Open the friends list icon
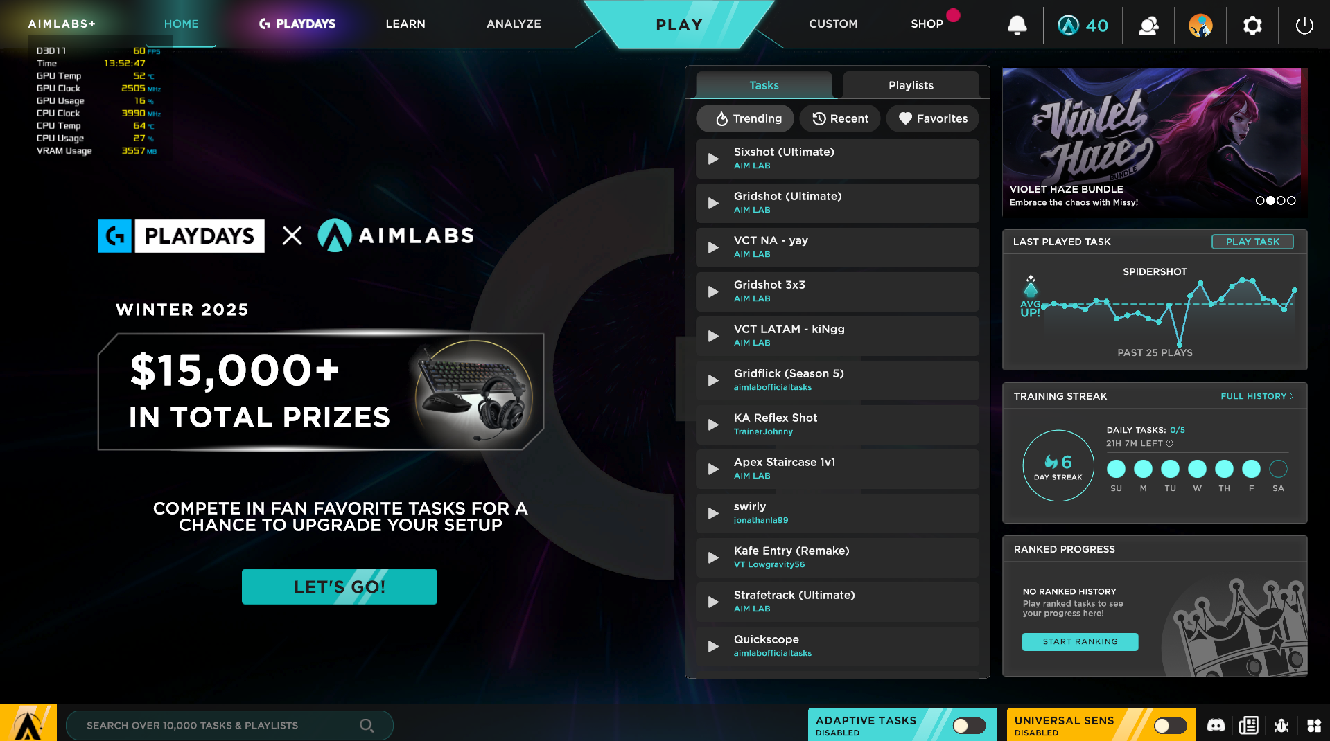 1148,26
